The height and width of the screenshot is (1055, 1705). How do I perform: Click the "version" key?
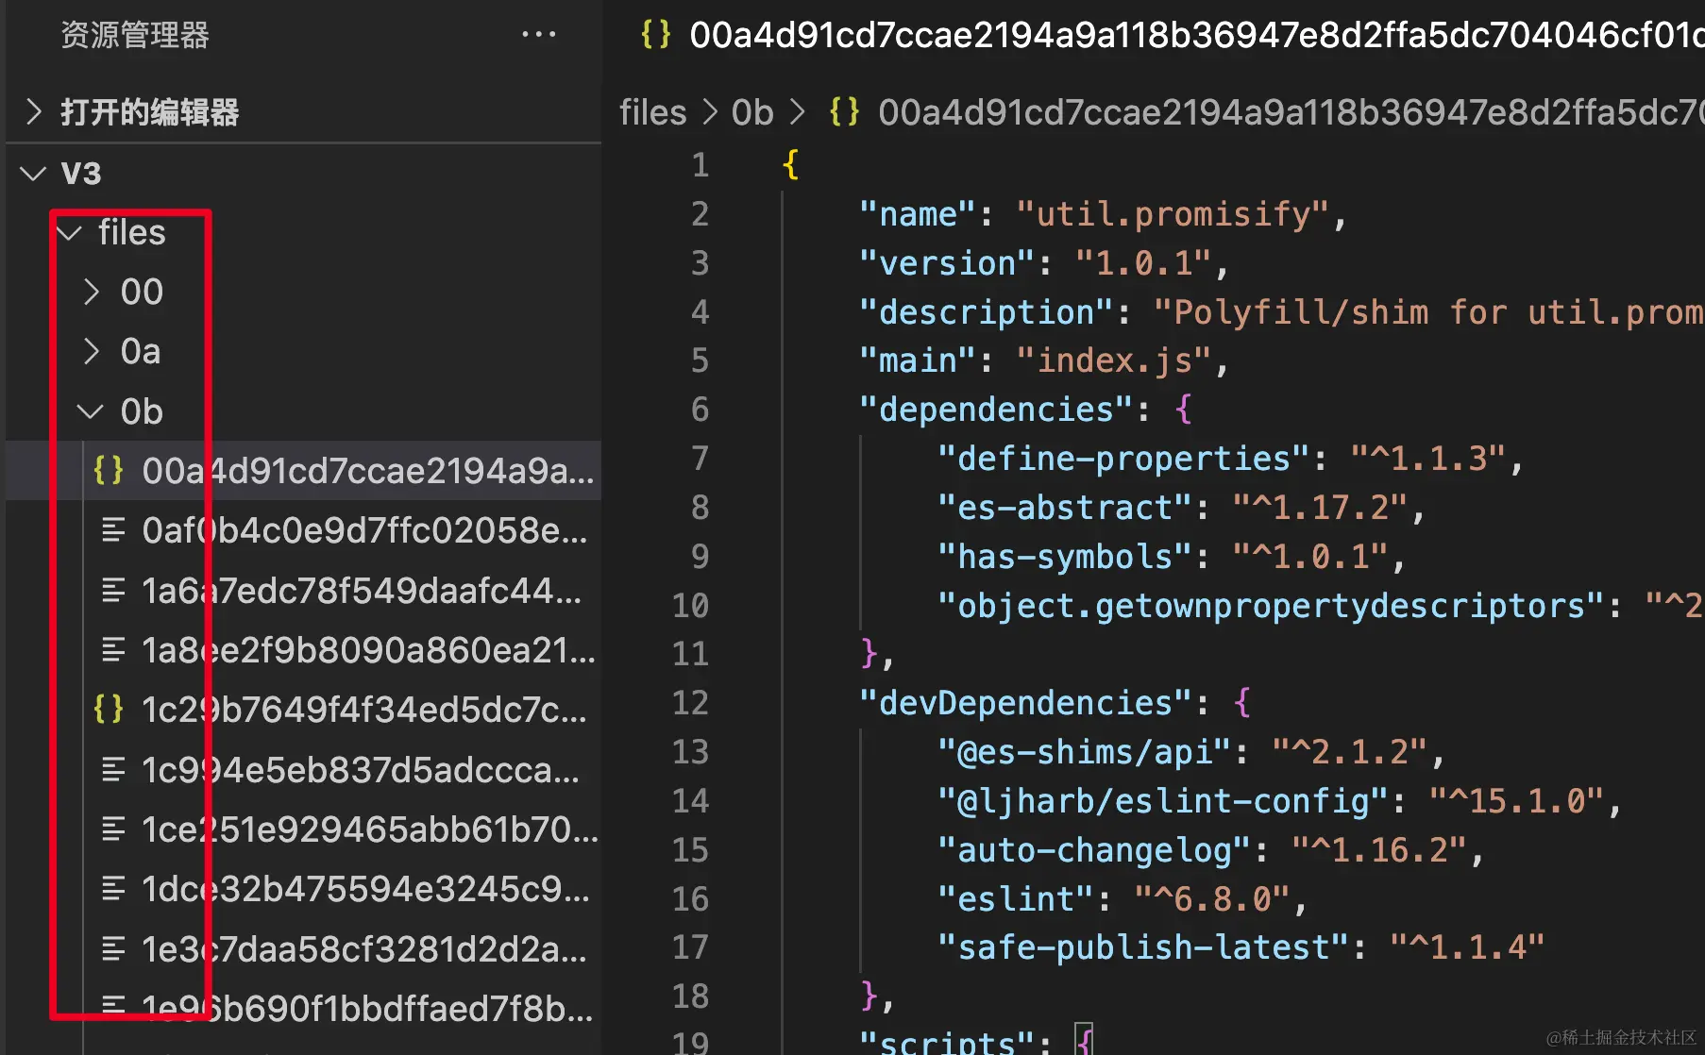pos(946,263)
